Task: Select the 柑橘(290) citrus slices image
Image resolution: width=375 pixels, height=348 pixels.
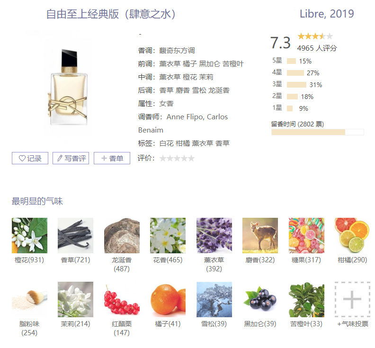Action: point(353,235)
